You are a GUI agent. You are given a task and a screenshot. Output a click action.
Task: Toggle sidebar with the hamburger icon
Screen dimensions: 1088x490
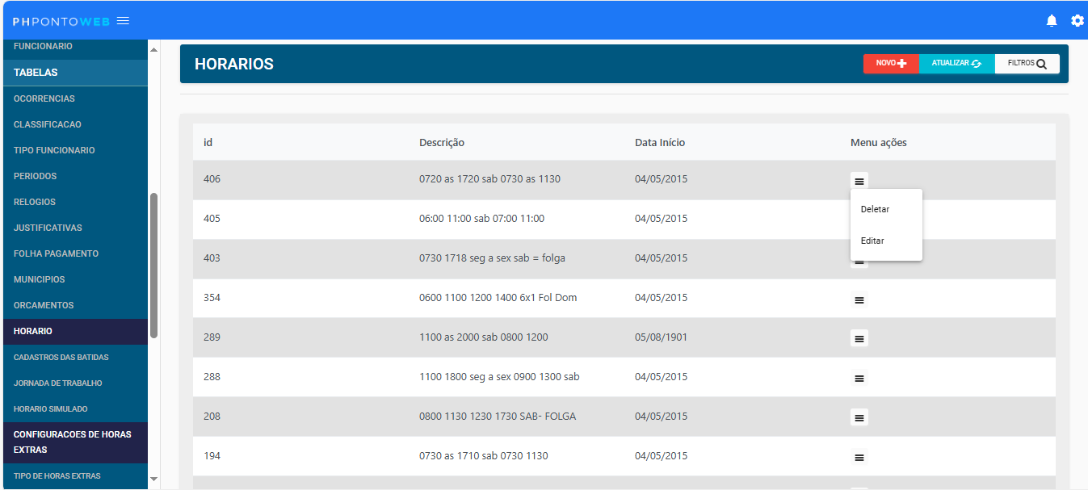[123, 21]
